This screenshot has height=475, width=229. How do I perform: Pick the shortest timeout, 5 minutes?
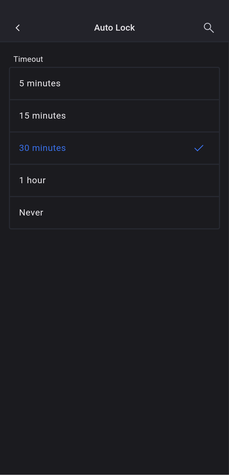114,84
